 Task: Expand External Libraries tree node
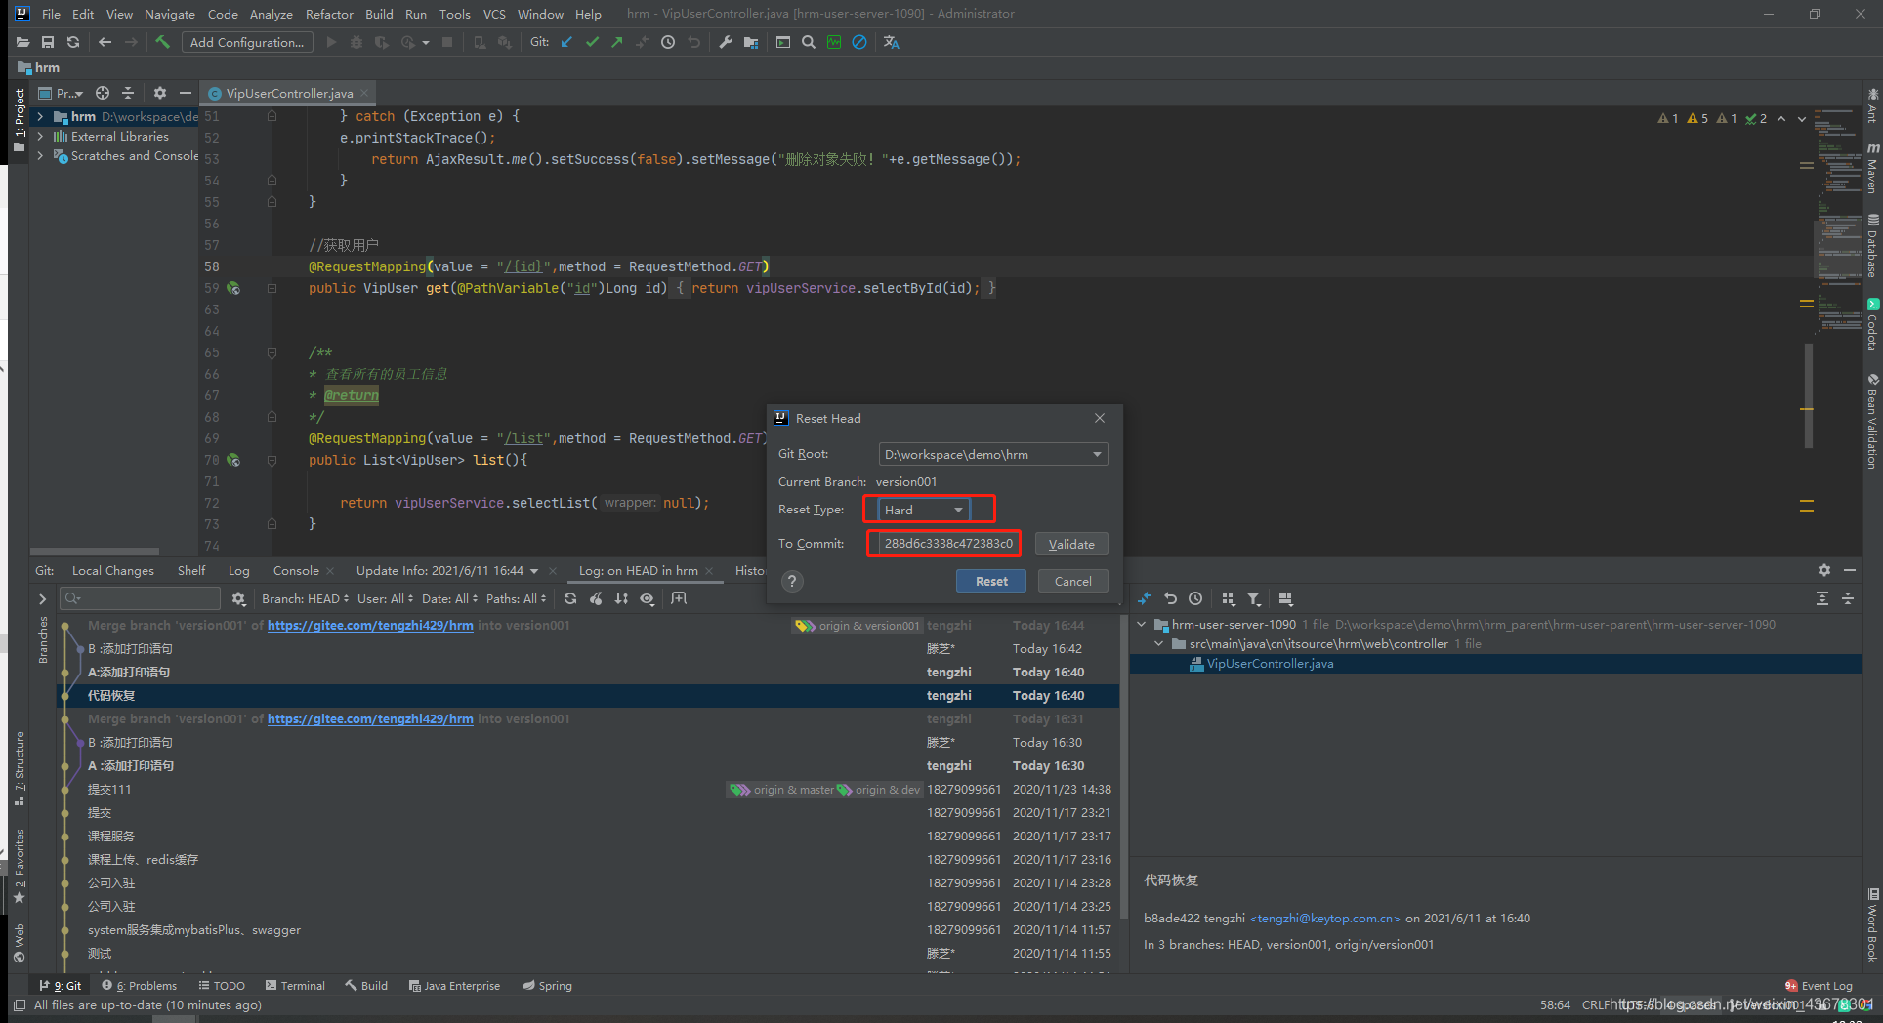point(40,136)
